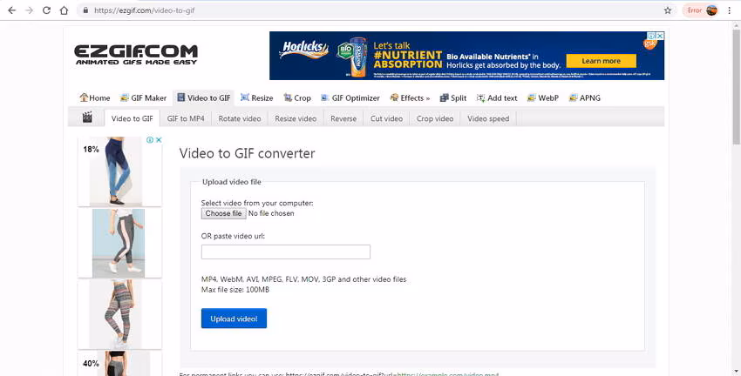Switch to the Rotate video tab
Viewport: 741px width, 376px height.
click(x=240, y=118)
